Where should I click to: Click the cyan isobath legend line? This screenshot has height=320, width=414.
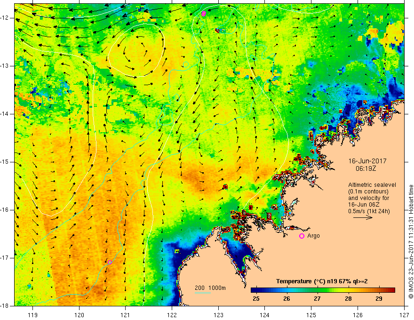[203, 293]
